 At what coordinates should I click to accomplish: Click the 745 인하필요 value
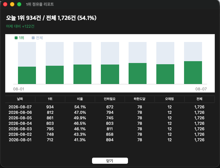pos(110,118)
